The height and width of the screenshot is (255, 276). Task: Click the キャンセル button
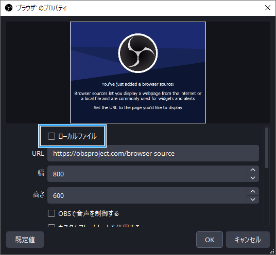click(x=248, y=240)
